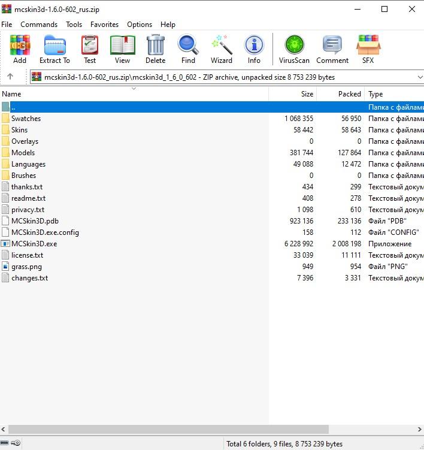Run Test on the archive
The image size is (424, 450).
pos(90,45)
